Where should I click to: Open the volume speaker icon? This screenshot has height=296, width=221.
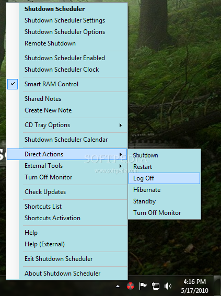pyautogui.click(x=168, y=286)
